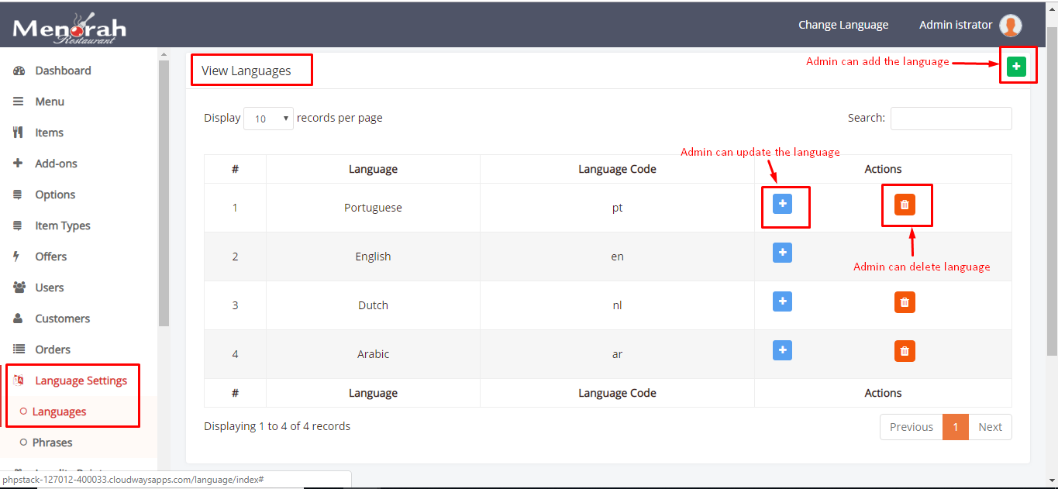Open Dashboard from the sidebar
The image size is (1058, 489).
pyautogui.click(x=63, y=71)
